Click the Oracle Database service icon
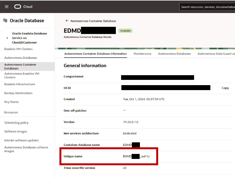Image resolution: width=235 pixels, height=178 pixels. [x=5, y=21]
